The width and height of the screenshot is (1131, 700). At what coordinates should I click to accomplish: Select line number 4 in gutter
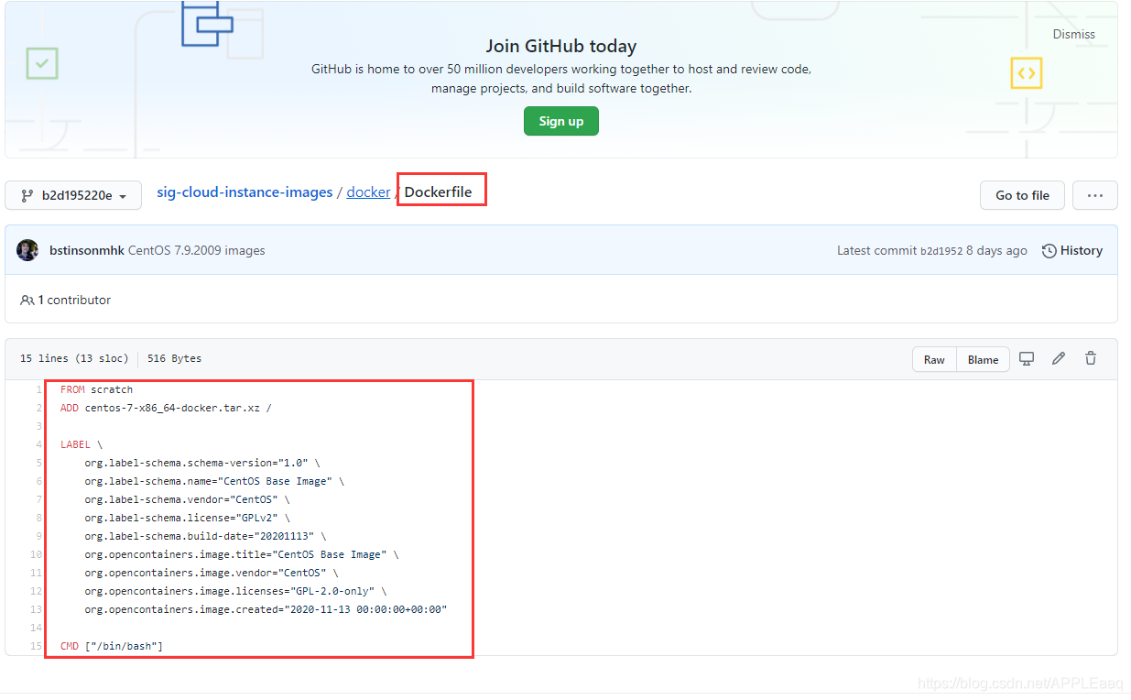click(38, 444)
